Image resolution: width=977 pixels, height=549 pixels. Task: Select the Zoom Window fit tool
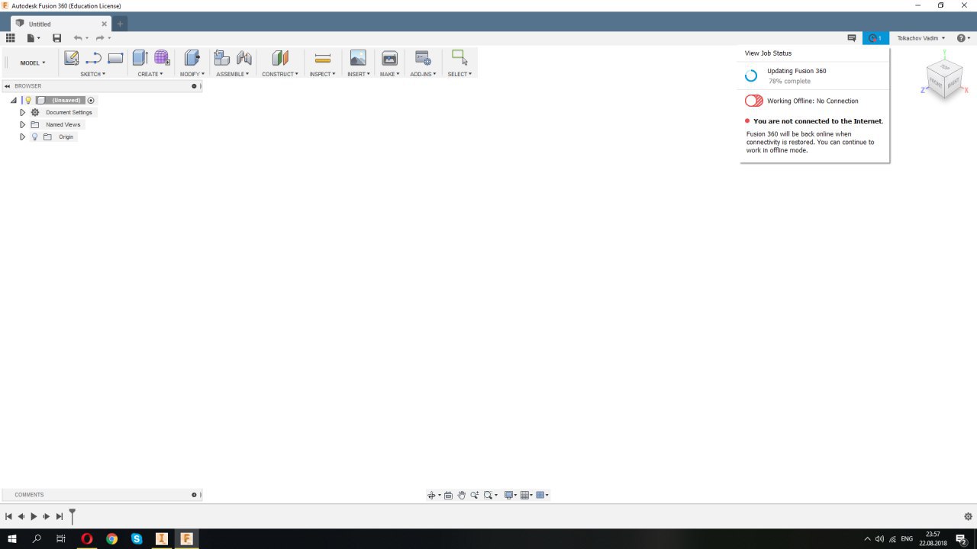pos(488,496)
